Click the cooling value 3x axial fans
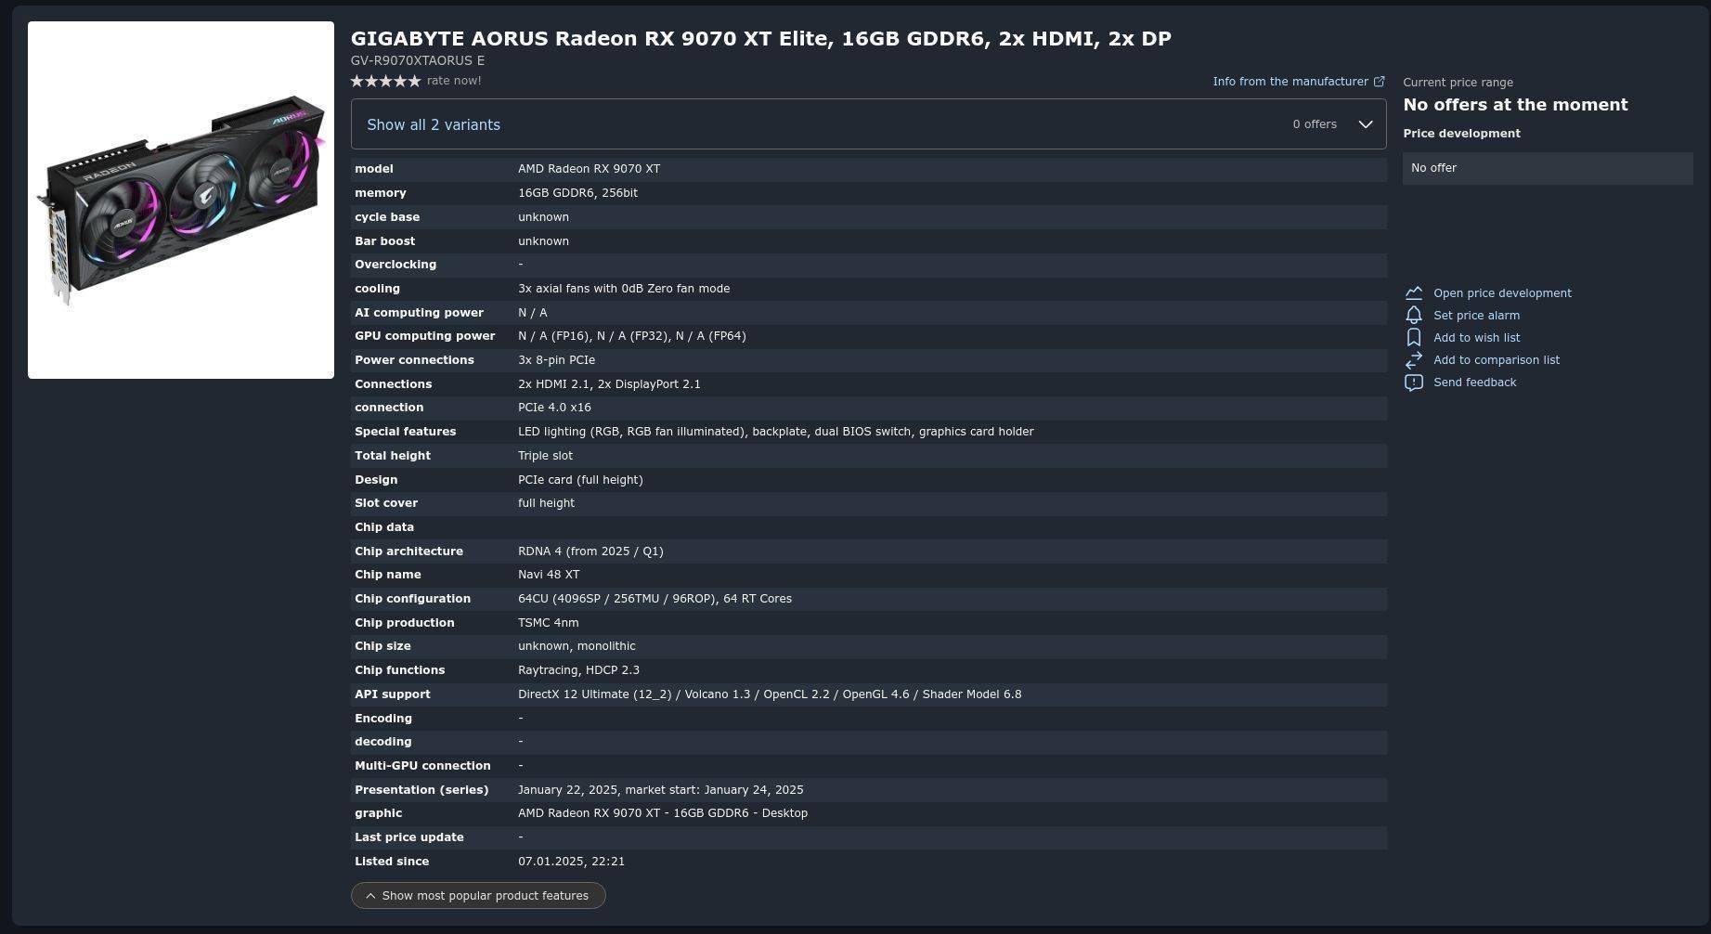 624,289
